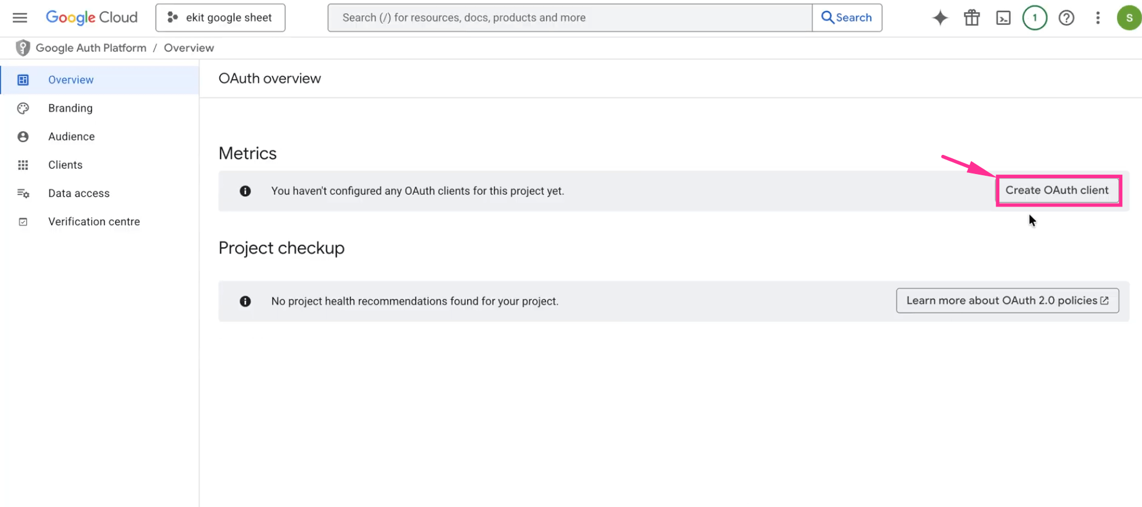Activate Cloud Shell terminal icon
The image size is (1142, 507).
tap(1003, 18)
